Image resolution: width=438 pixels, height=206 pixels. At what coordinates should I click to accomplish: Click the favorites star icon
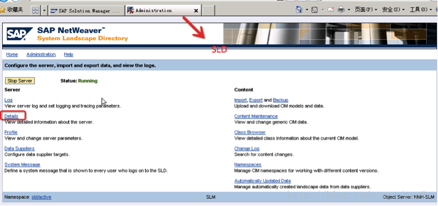[x=3, y=10]
